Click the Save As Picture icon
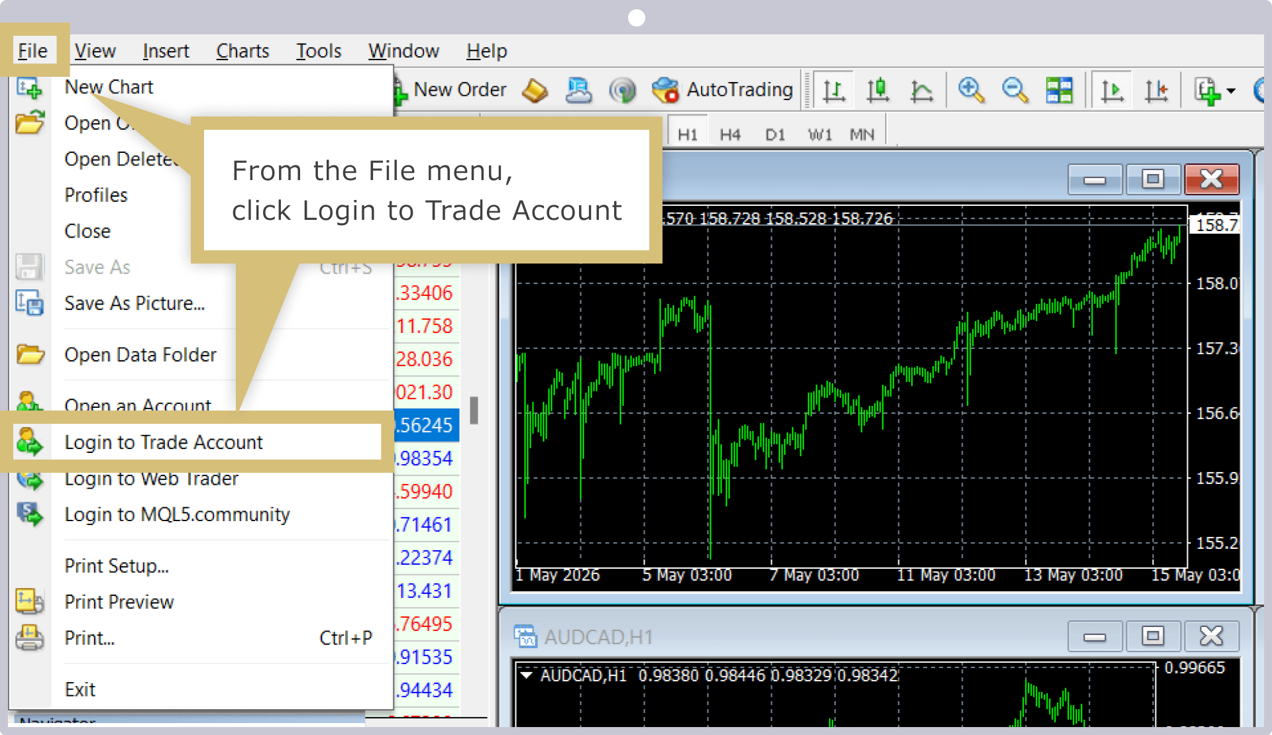The width and height of the screenshot is (1272, 735). pyautogui.click(x=29, y=303)
